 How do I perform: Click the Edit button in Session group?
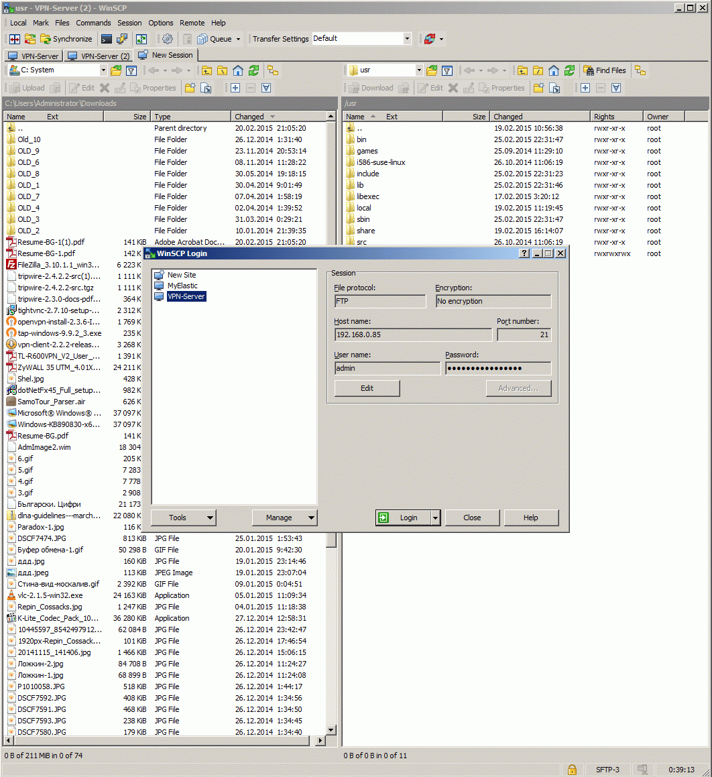[367, 389]
